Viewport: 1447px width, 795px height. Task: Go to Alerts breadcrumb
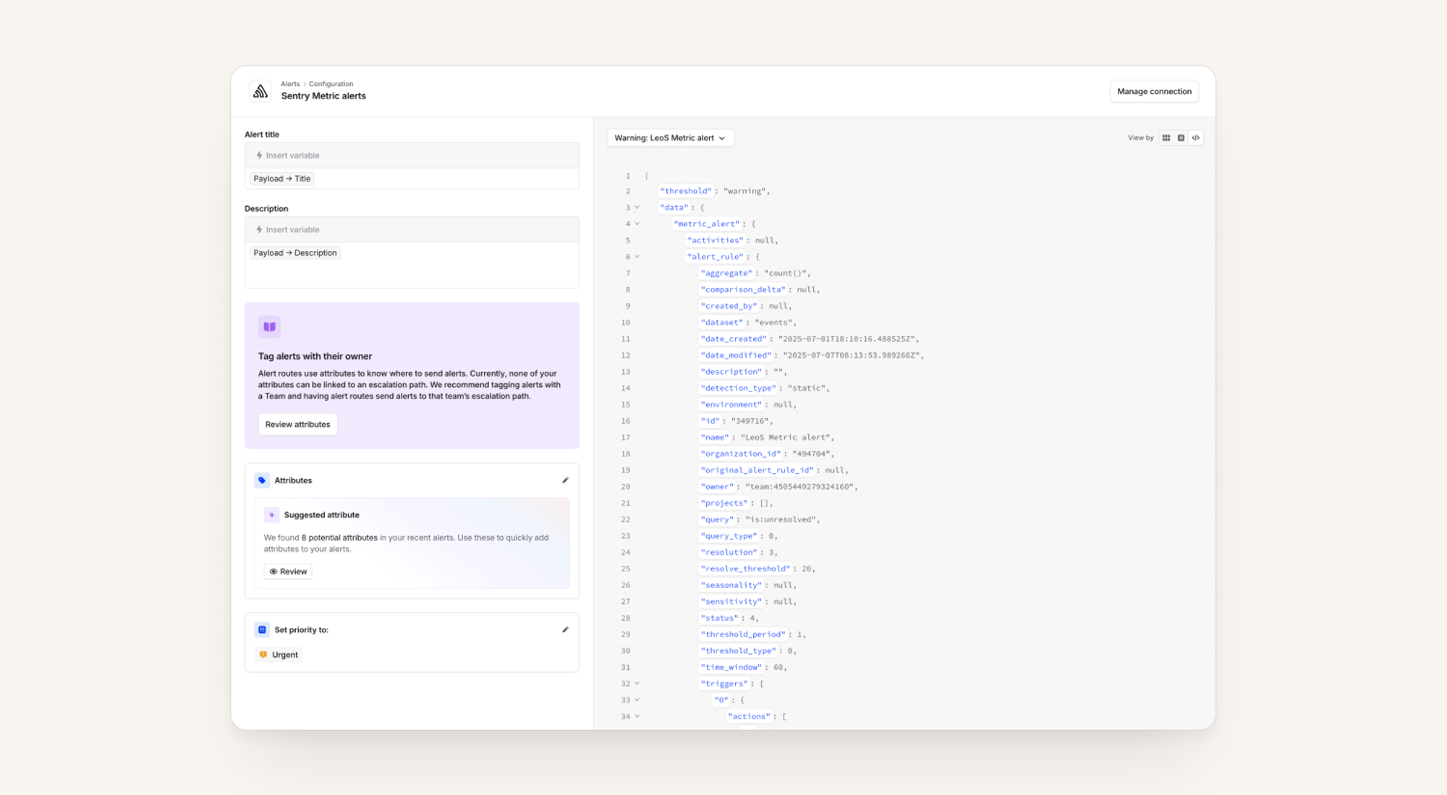(x=290, y=84)
